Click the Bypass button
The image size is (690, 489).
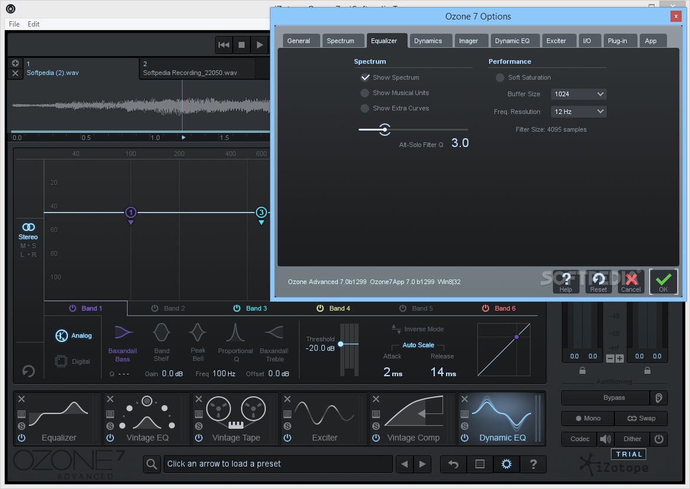(x=606, y=397)
